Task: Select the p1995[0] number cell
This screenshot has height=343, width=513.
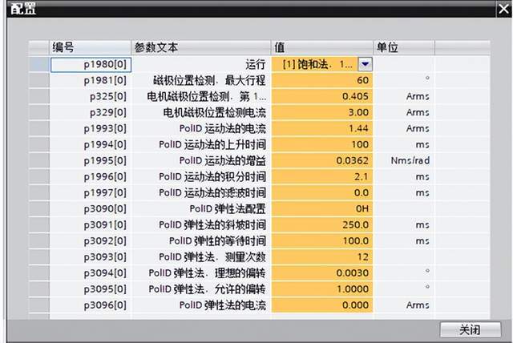Action: pos(91,160)
